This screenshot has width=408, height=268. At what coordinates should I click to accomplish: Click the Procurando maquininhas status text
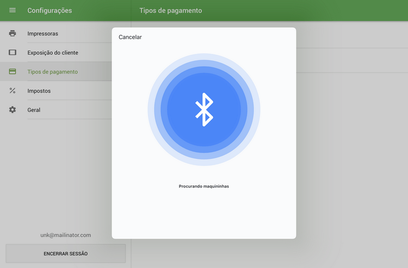coord(204,186)
